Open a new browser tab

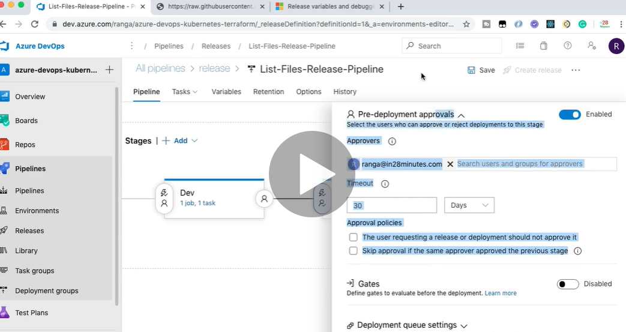[x=401, y=7]
